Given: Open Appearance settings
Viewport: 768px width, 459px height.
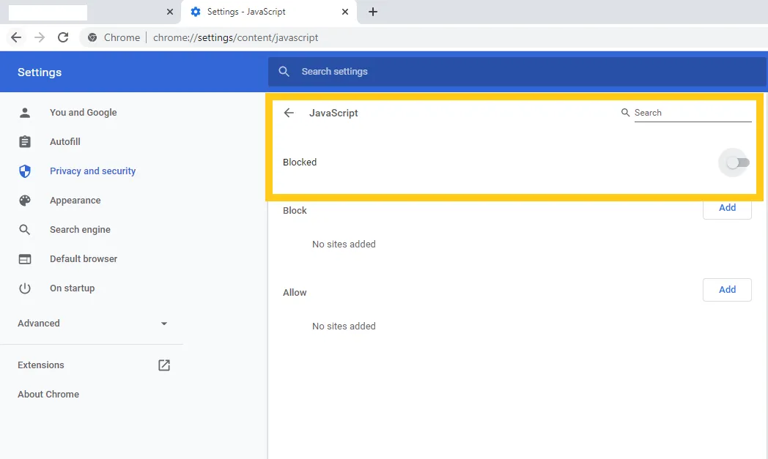Looking at the screenshot, I should coord(75,200).
